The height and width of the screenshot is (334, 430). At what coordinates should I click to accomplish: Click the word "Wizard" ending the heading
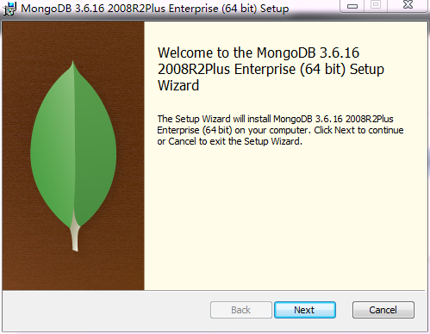(178, 85)
